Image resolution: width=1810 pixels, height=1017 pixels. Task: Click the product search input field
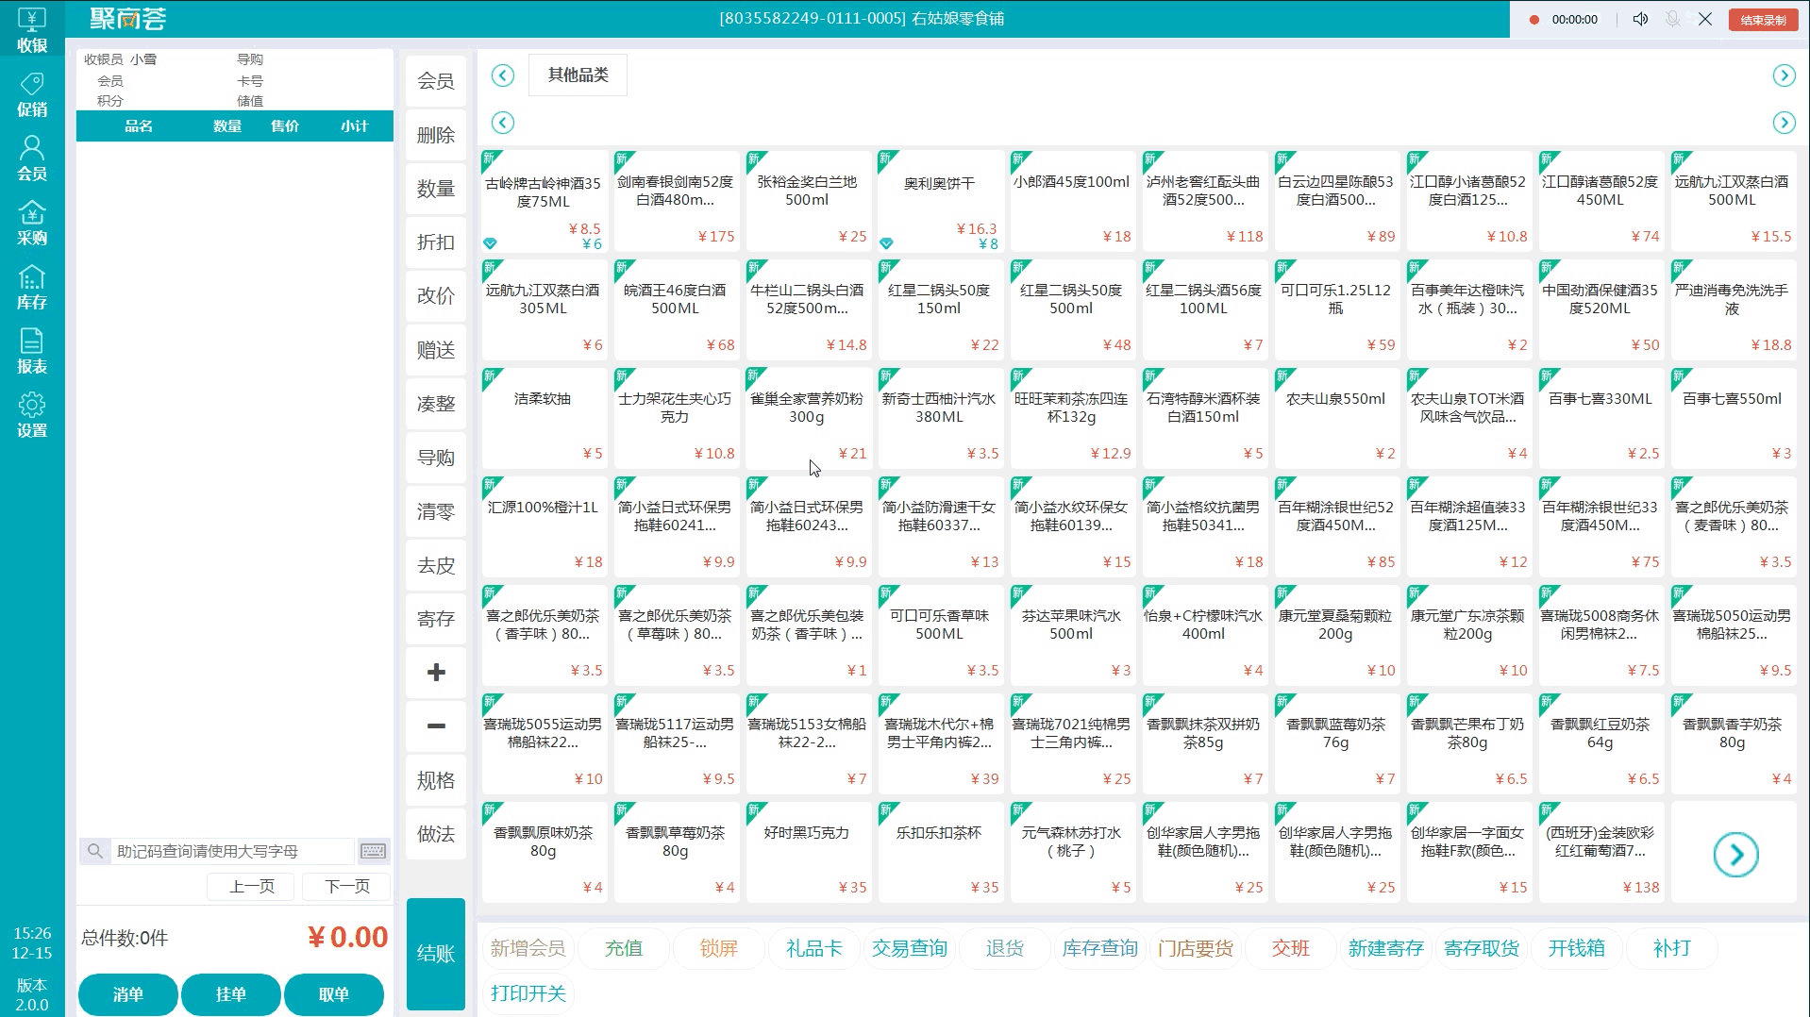click(232, 851)
